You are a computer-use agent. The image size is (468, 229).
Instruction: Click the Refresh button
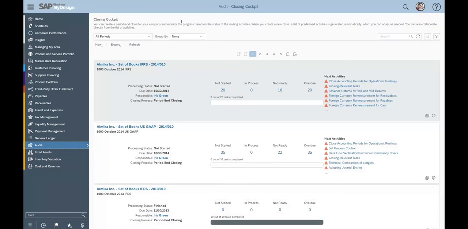[x=134, y=45]
